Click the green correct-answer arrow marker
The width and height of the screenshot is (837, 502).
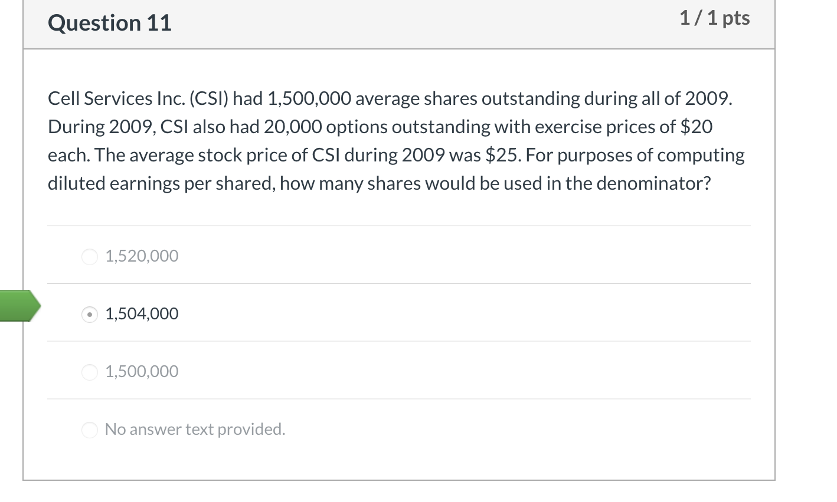(19, 305)
